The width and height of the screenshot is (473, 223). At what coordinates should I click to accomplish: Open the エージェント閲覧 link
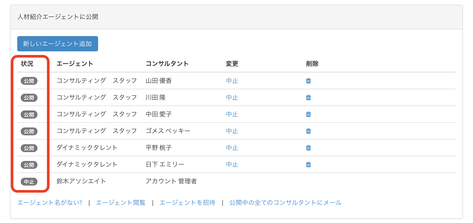tap(121, 203)
